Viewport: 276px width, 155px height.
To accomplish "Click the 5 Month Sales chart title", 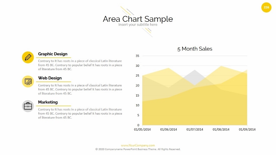I will [x=195, y=49].
